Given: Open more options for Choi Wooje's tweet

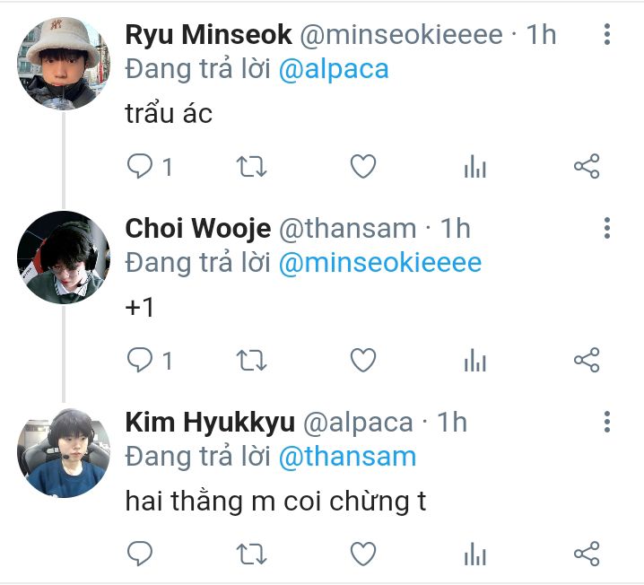Looking at the screenshot, I should click(x=607, y=228).
